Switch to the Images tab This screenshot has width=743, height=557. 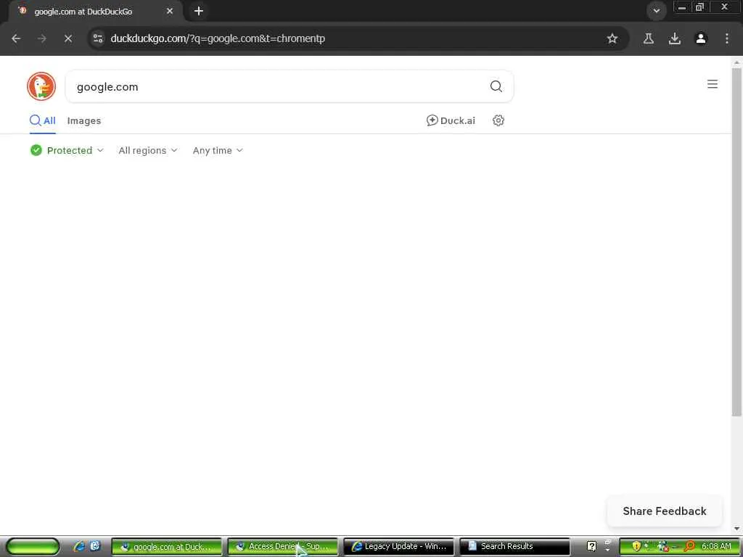point(84,121)
